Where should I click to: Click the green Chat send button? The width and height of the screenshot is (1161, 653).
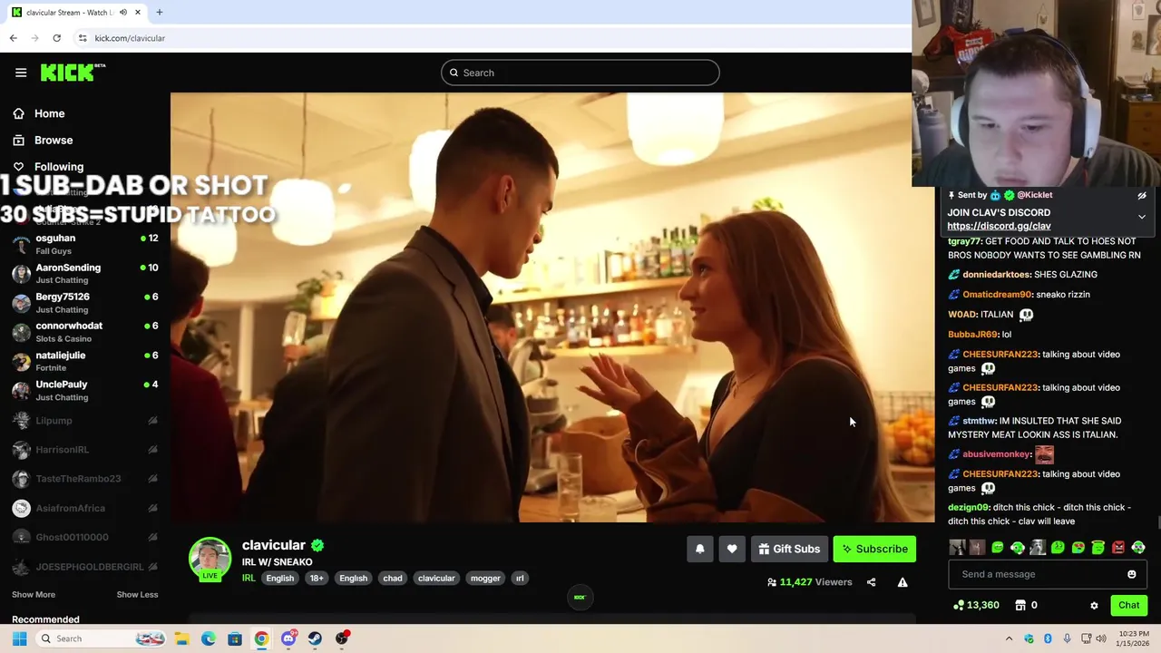point(1128,605)
